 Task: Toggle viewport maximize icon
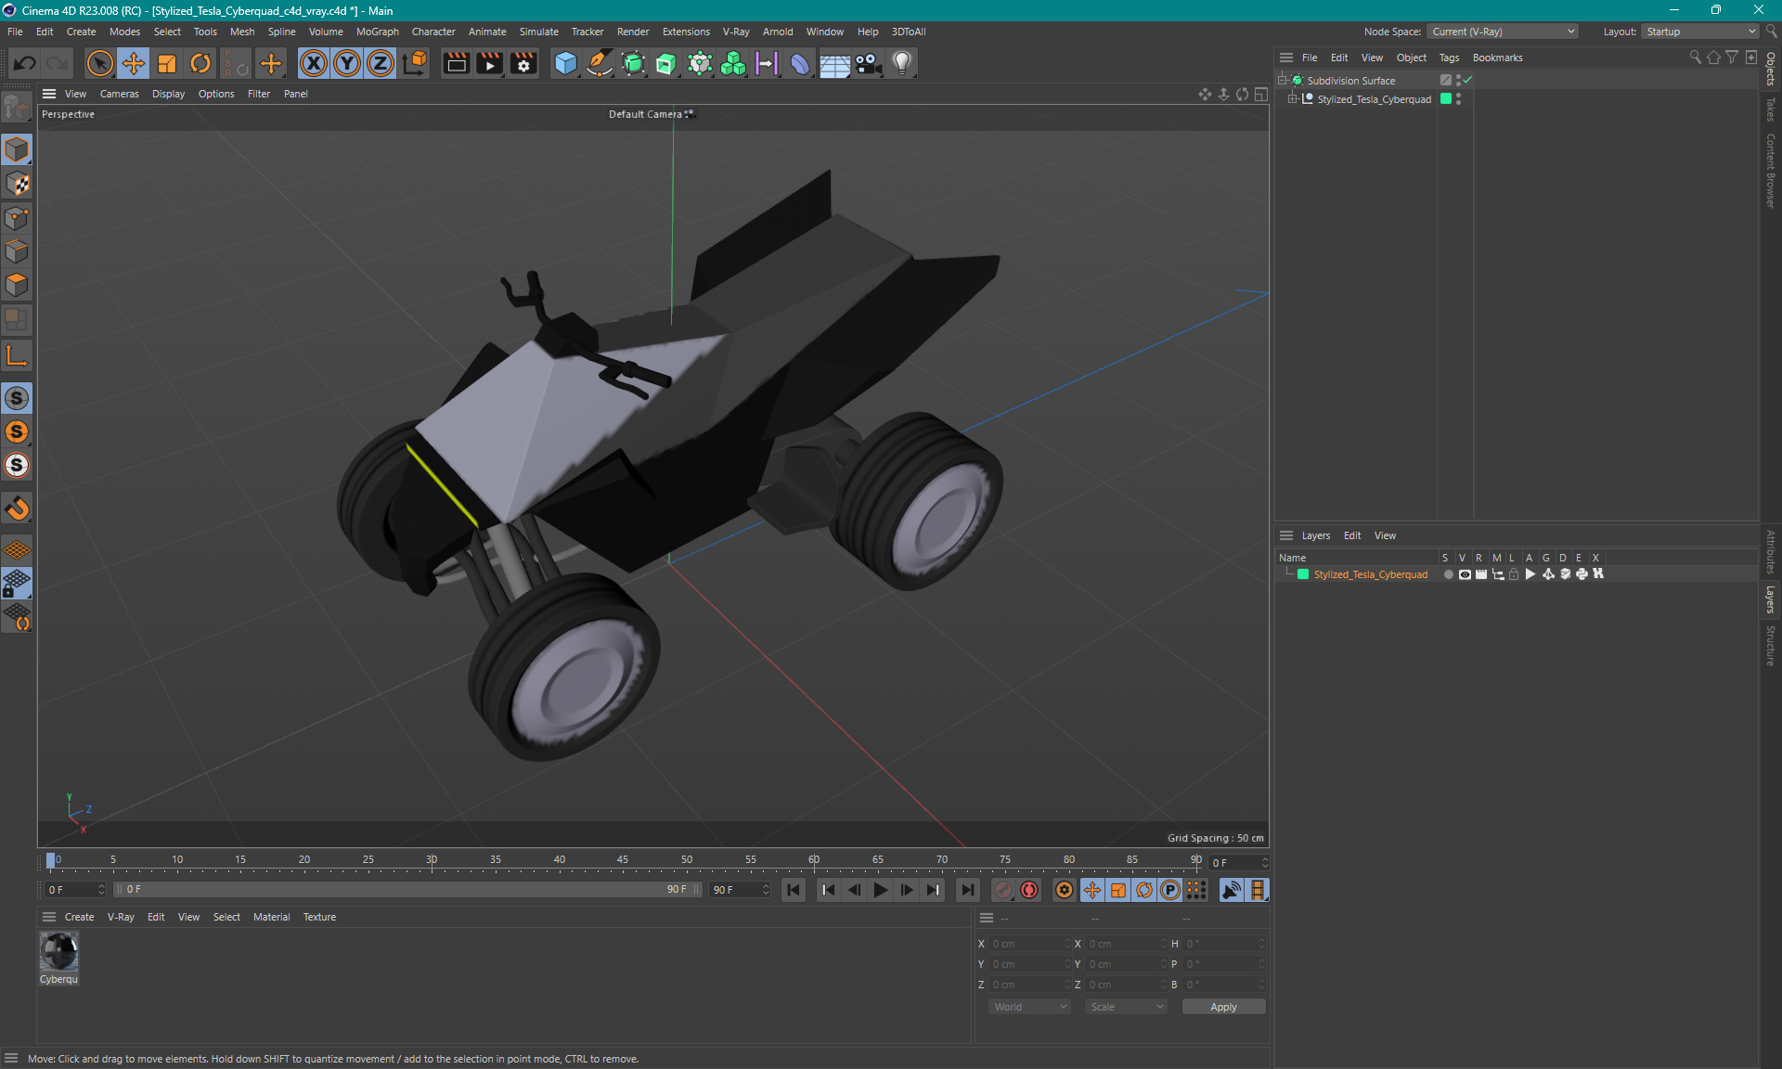click(x=1261, y=94)
